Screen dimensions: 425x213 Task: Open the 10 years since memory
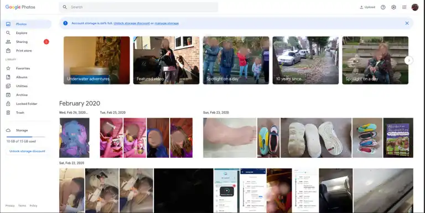(x=305, y=60)
